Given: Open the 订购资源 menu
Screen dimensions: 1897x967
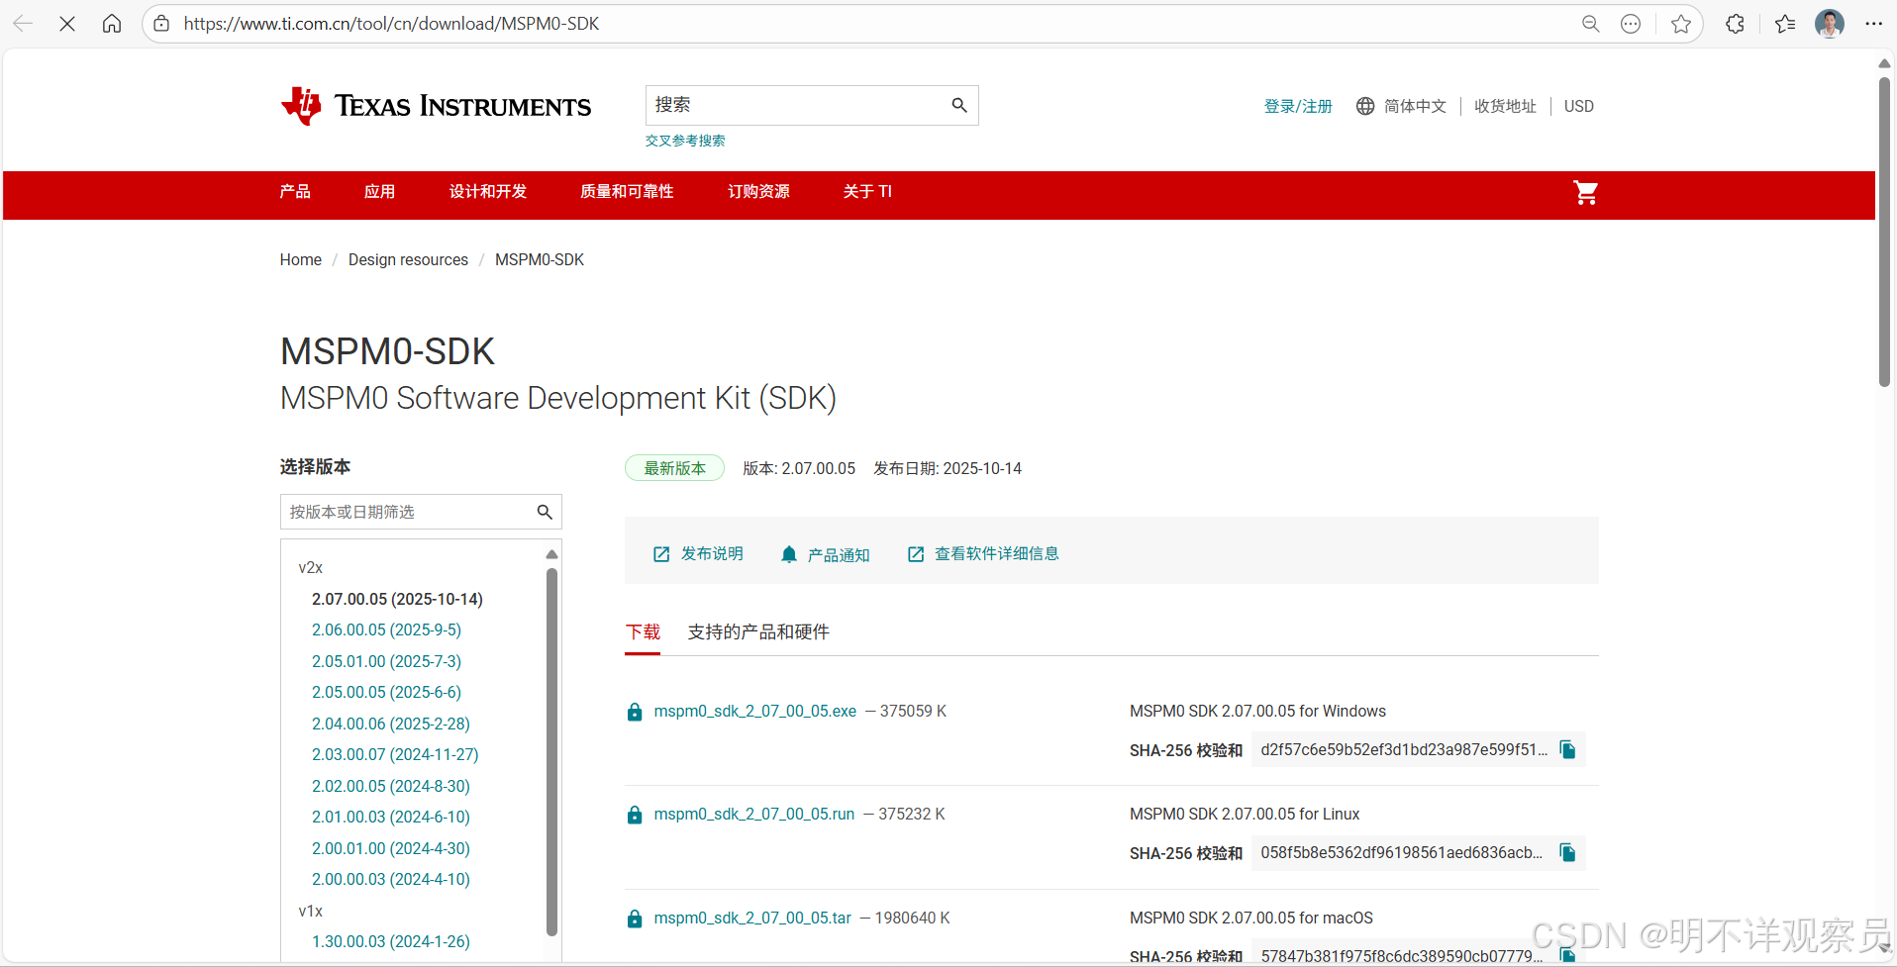Looking at the screenshot, I should click(x=758, y=192).
